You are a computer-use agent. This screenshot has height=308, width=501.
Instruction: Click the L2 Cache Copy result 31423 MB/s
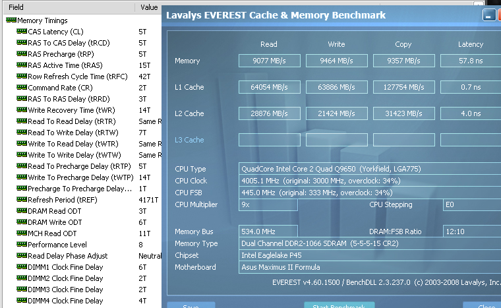click(x=404, y=113)
